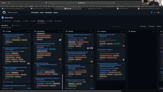Open menu on Stop using bazel card

92,80
